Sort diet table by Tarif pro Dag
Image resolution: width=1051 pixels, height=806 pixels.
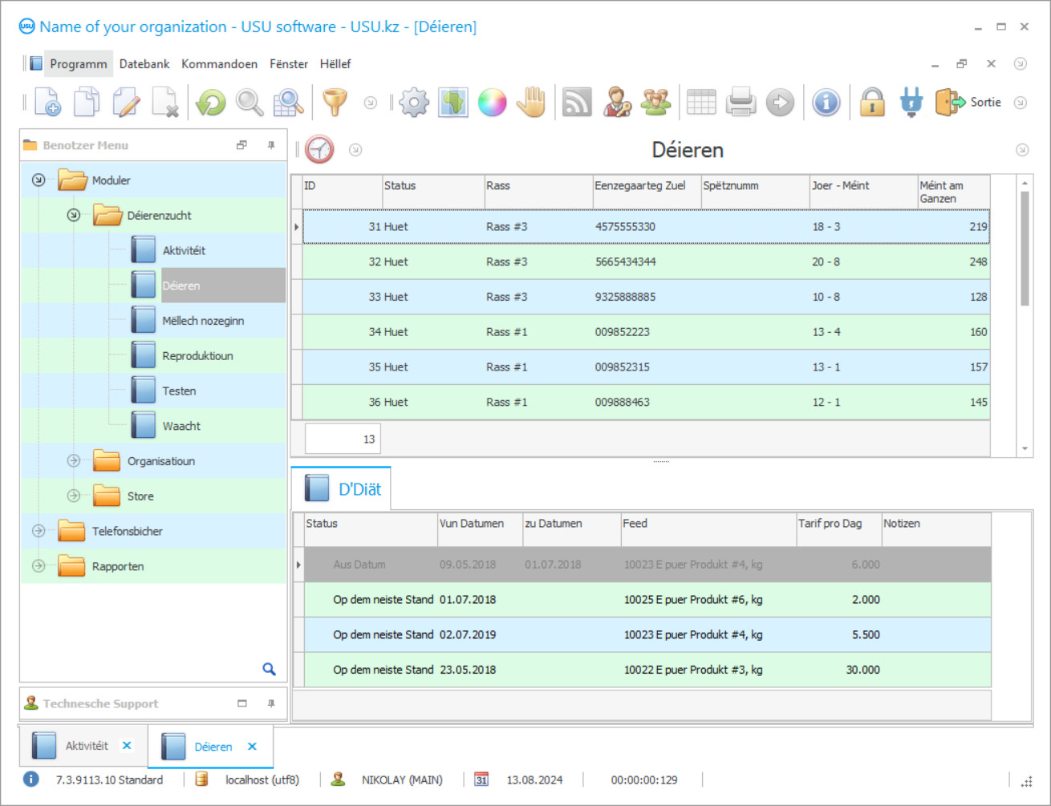(x=838, y=529)
